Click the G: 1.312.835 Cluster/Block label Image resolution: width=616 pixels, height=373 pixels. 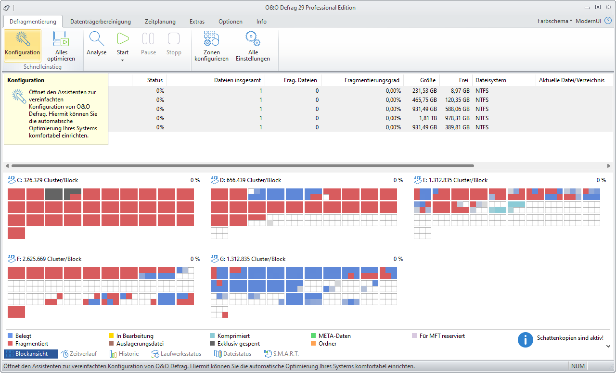pyautogui.click(x=253, y=259)
